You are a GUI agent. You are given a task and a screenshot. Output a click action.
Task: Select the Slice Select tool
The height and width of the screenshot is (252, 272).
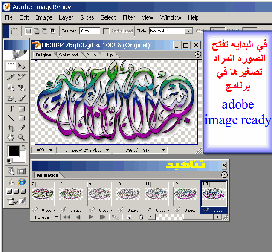pos(22,76)
